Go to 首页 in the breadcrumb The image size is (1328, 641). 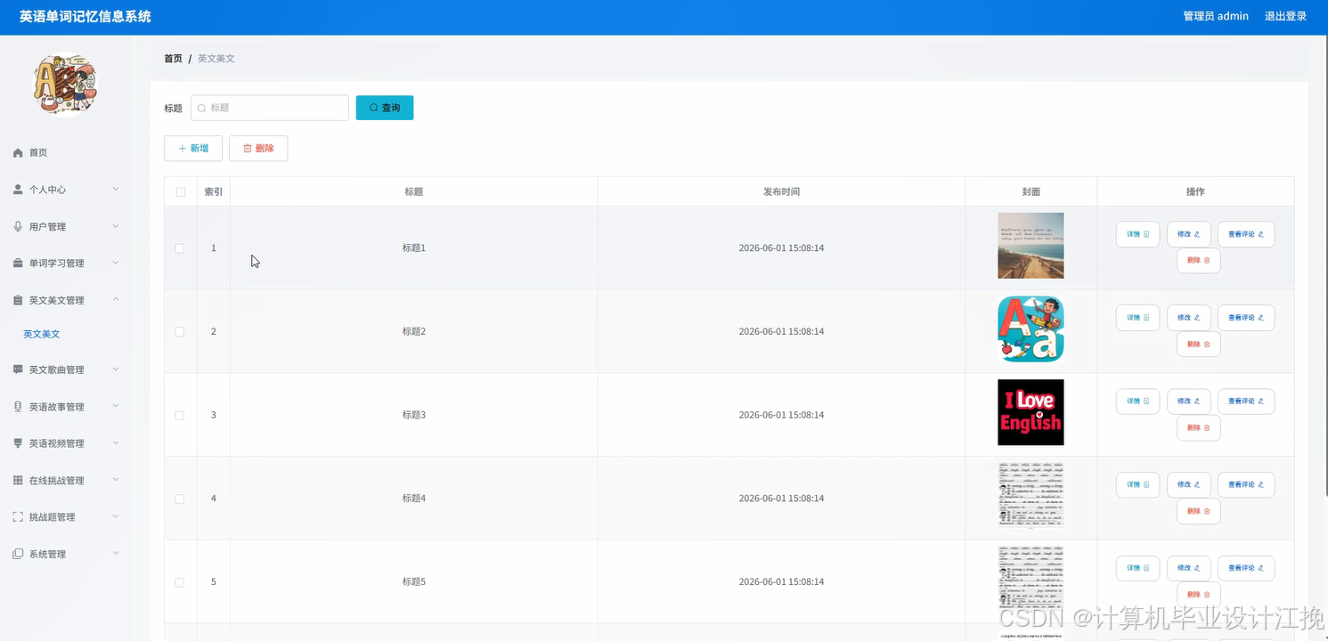click(173, 58)
